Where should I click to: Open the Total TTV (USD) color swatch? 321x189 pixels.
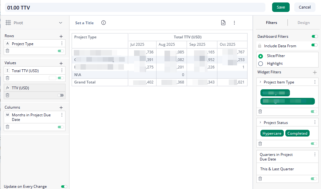[x=52, y=78]
